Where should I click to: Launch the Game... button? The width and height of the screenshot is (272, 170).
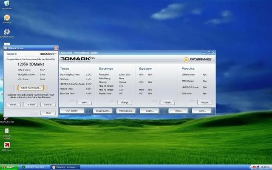(x=201, y=111)
